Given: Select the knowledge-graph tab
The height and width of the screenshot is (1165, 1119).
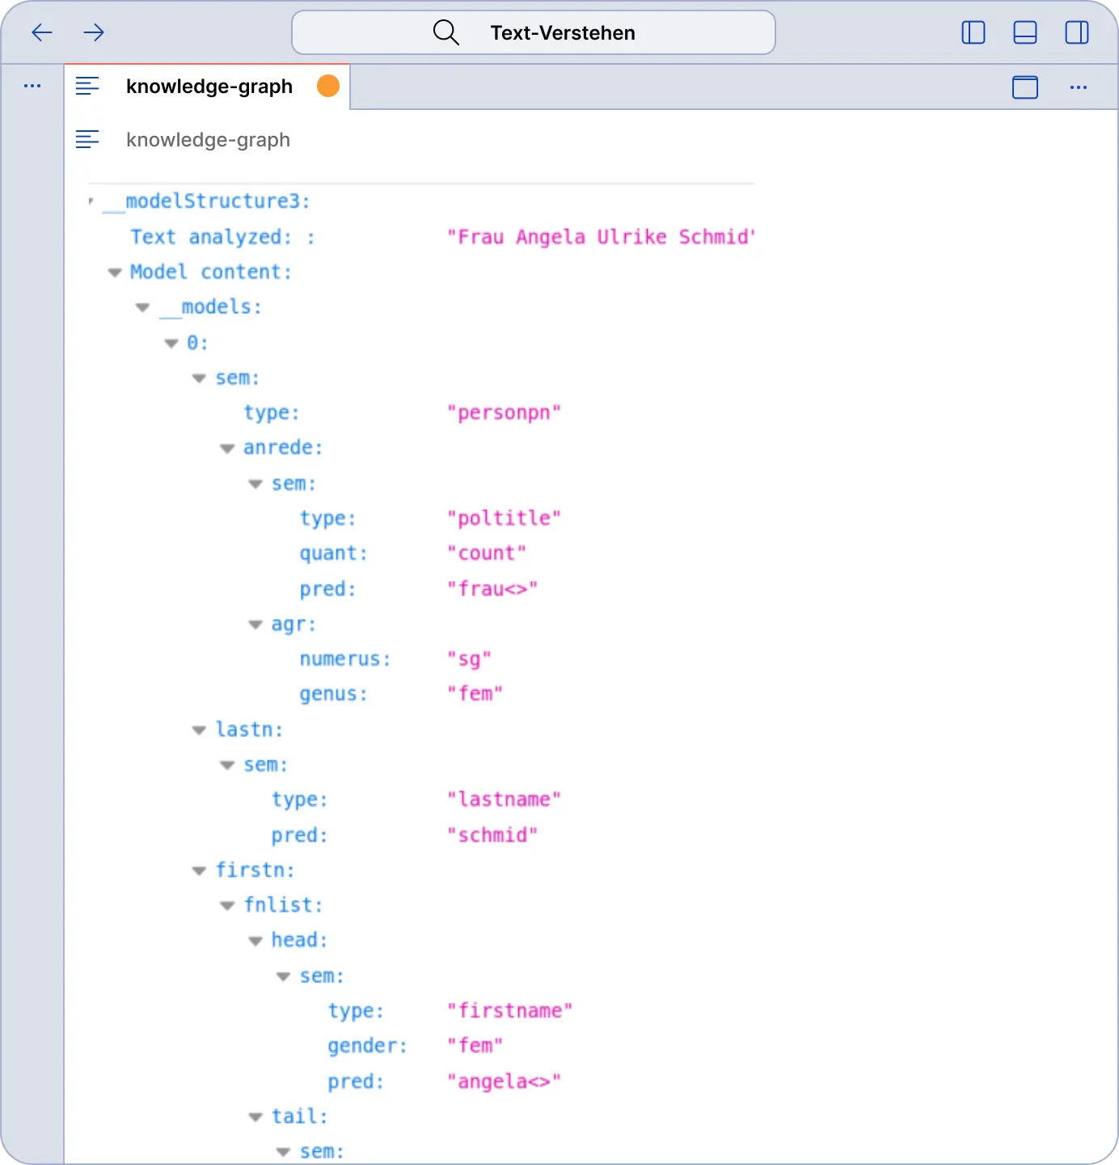Looking at the screenshot, I should [209, 87].
